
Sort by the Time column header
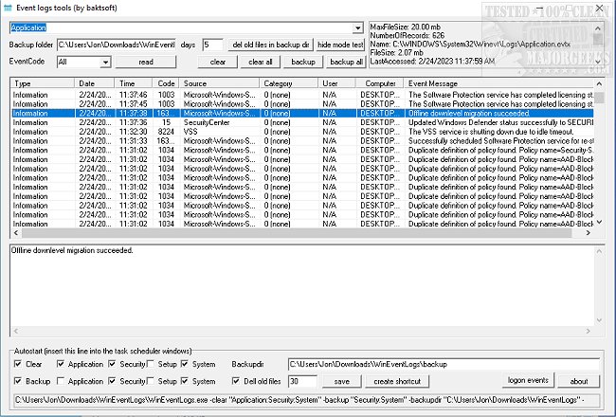134,83
